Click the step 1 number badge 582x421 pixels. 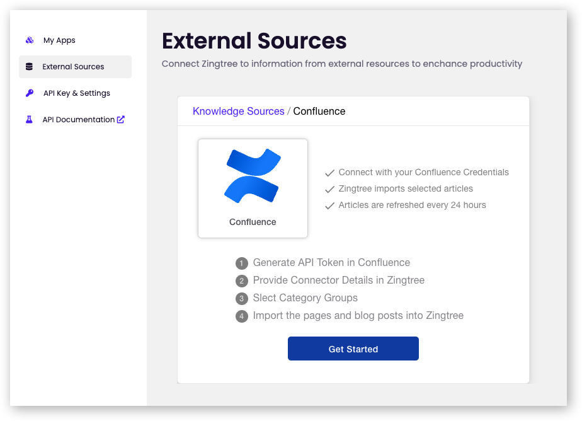(242, 263)
